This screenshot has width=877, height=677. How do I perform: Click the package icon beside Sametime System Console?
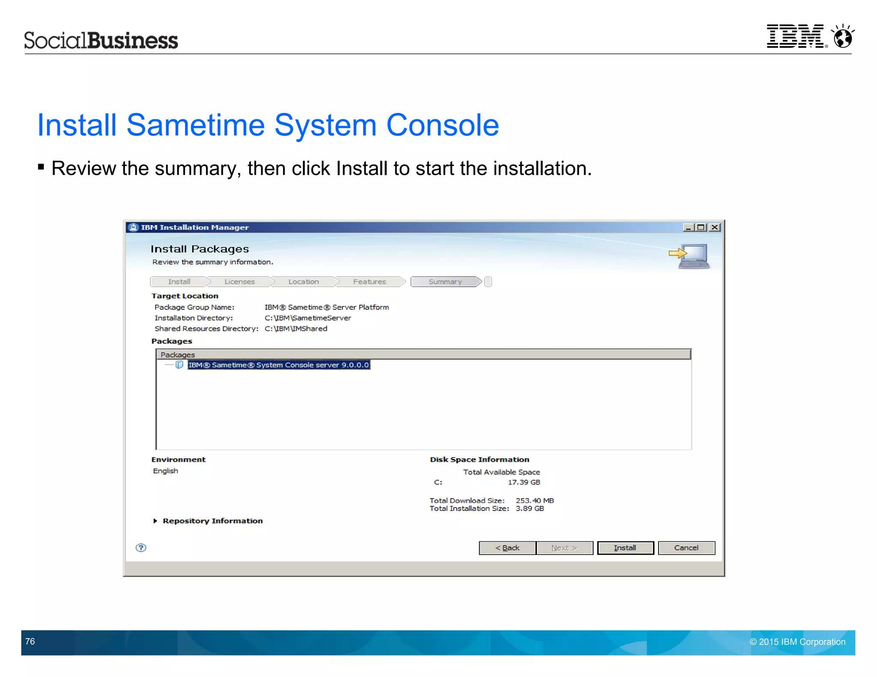point(180,365)
